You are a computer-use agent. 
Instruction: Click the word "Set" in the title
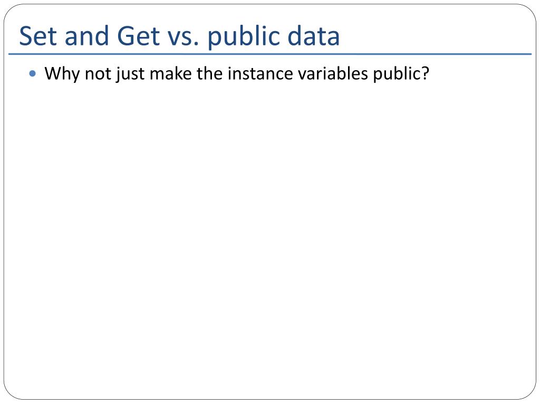pos(38,36)
